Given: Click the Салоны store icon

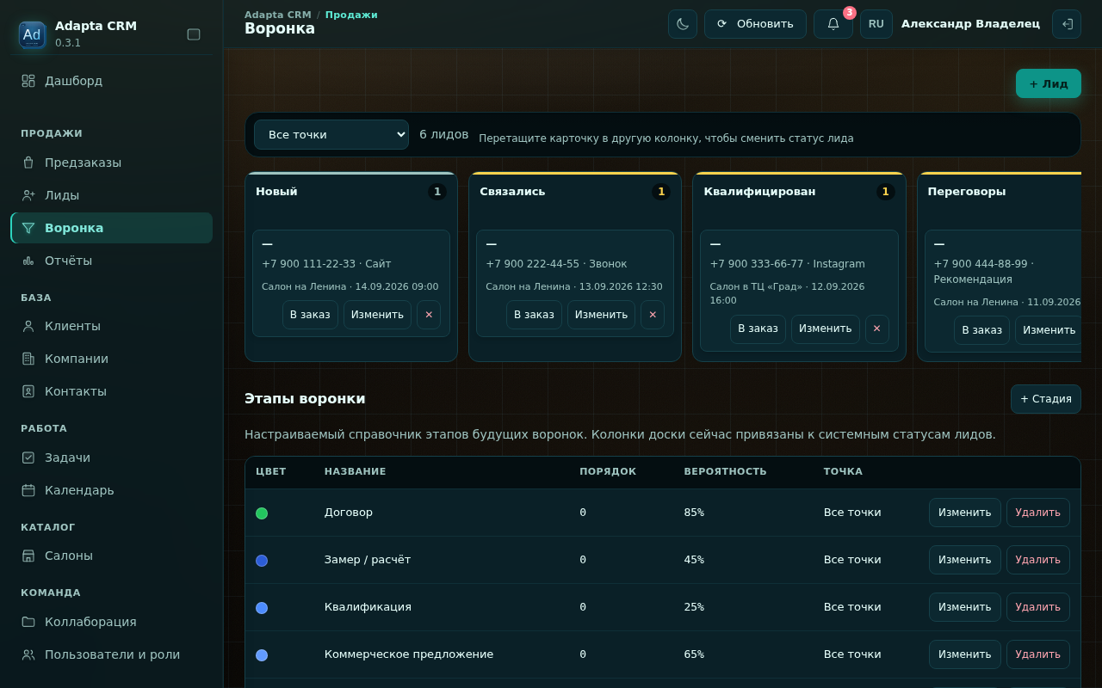Looking at the screenshot, I should [x=28, y=556].
